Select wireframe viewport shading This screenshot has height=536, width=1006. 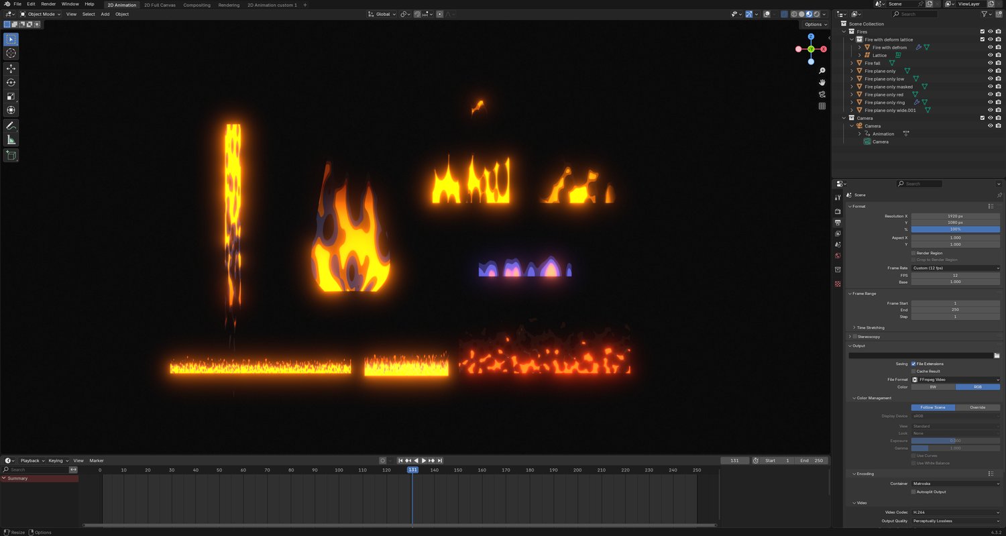(x=794, y=14)
